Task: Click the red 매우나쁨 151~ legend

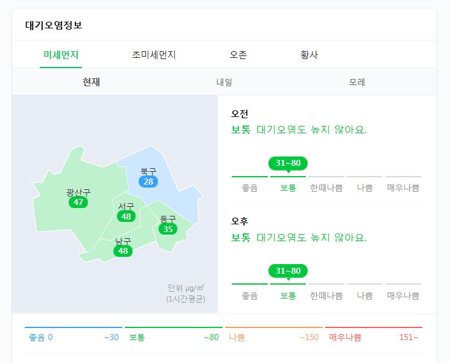Action: pos(373,334)
